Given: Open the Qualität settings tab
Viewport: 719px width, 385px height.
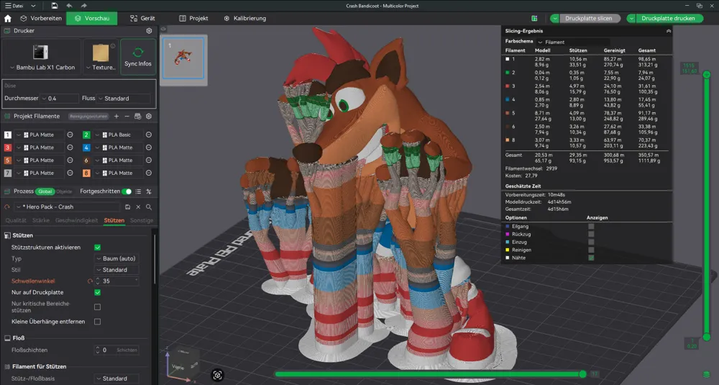Looking at the screenshot, I should coord(16,221).
